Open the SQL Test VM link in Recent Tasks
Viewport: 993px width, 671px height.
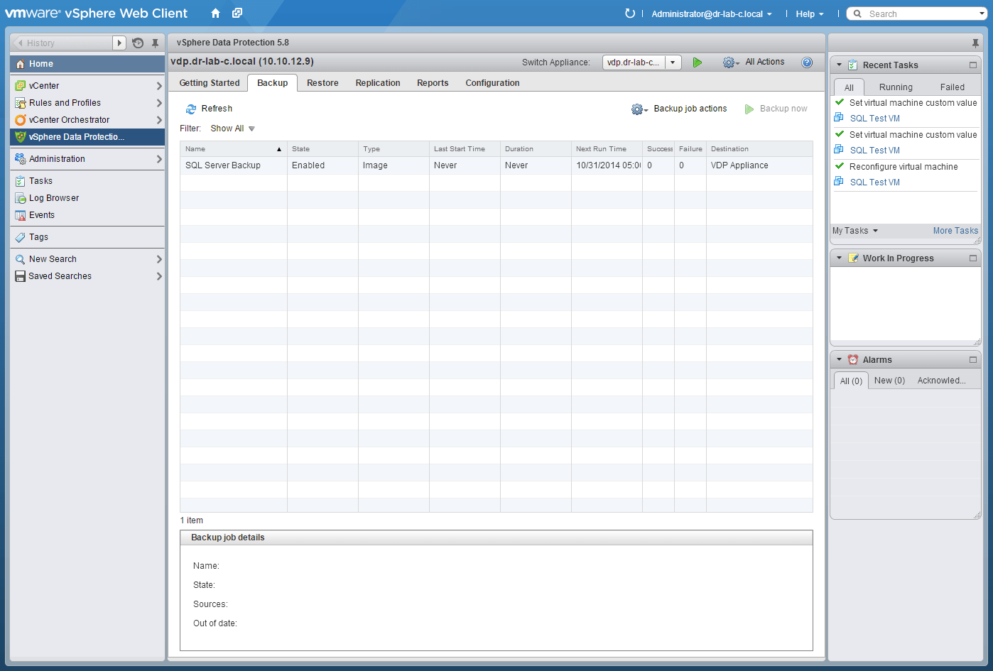[x=874, y=118]
